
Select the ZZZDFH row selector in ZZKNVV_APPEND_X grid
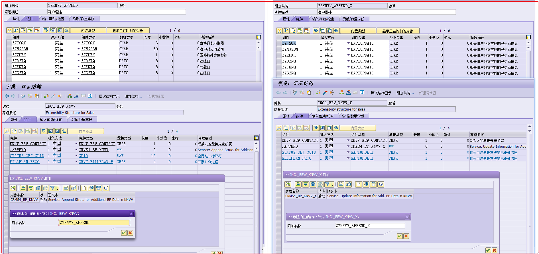coord(279,55)
